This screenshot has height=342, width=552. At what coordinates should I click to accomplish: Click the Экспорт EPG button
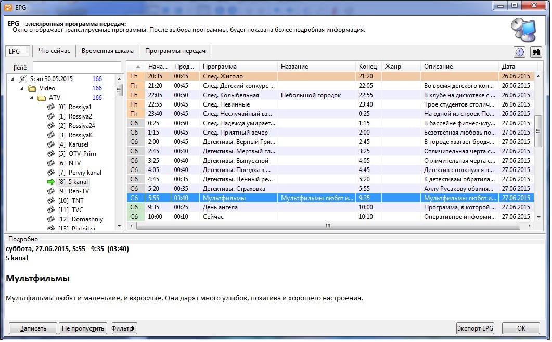coord(475,328)
